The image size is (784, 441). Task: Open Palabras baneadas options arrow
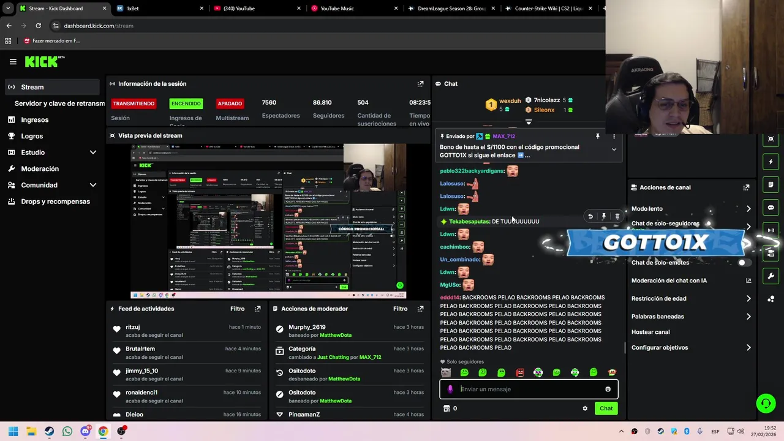(748, 317)
